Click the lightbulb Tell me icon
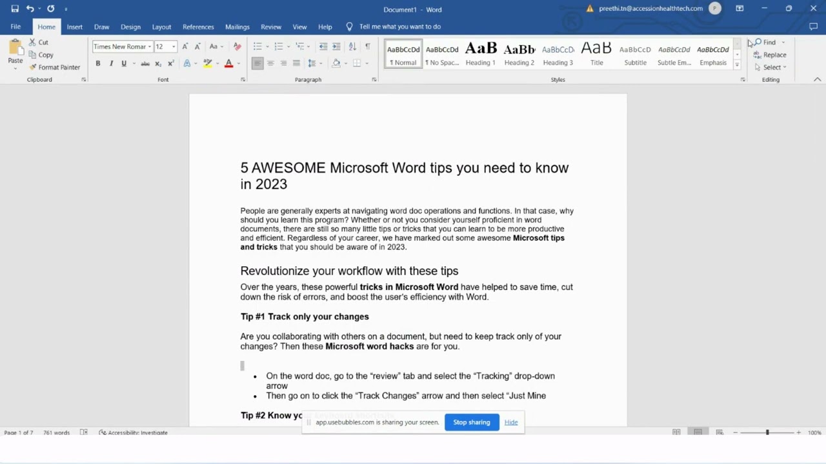This screenshot has height=464, width=826. pos(349,26)
